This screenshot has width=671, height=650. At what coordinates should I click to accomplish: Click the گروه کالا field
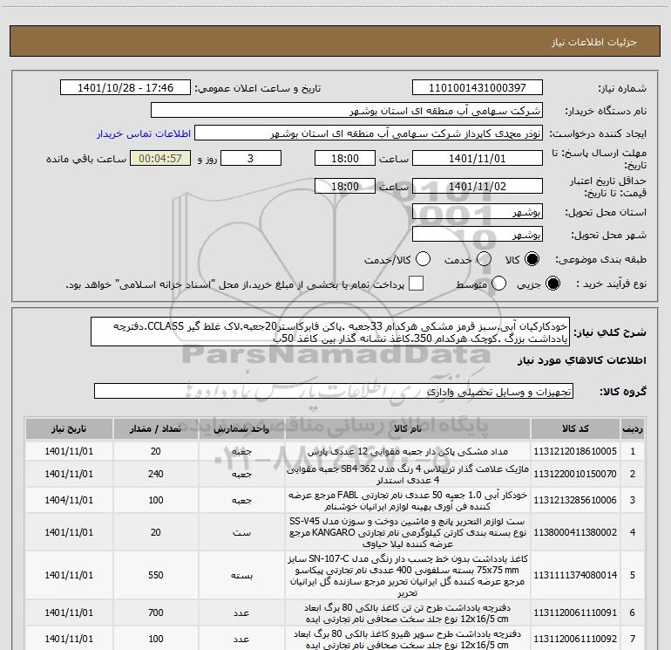click(334, 391)
